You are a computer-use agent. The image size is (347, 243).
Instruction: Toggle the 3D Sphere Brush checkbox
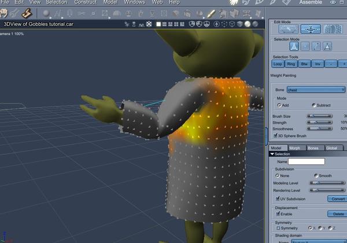click(x=275, y=135)
